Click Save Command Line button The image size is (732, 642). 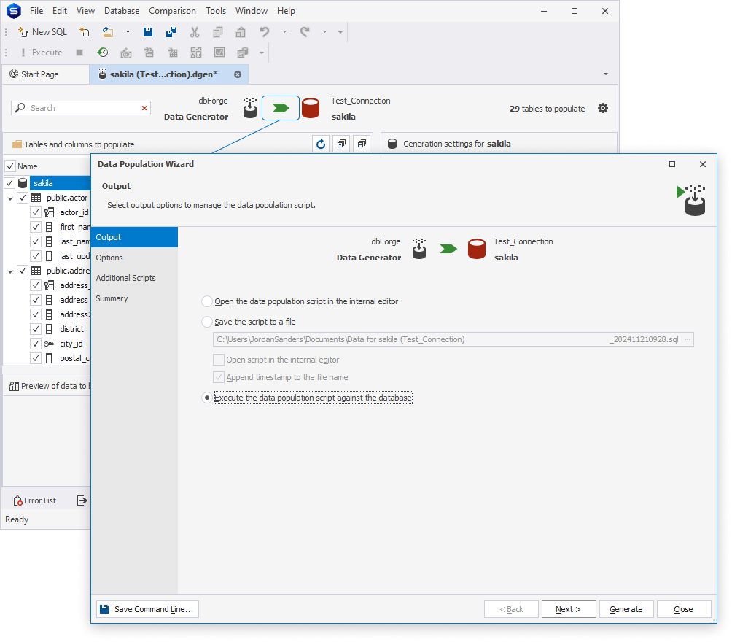(147, 609)
